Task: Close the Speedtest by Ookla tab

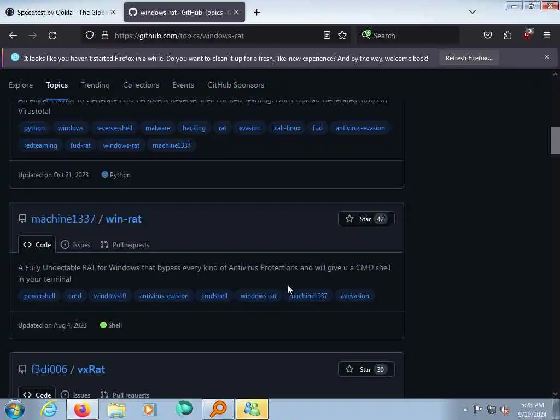Action: point(113,12)
